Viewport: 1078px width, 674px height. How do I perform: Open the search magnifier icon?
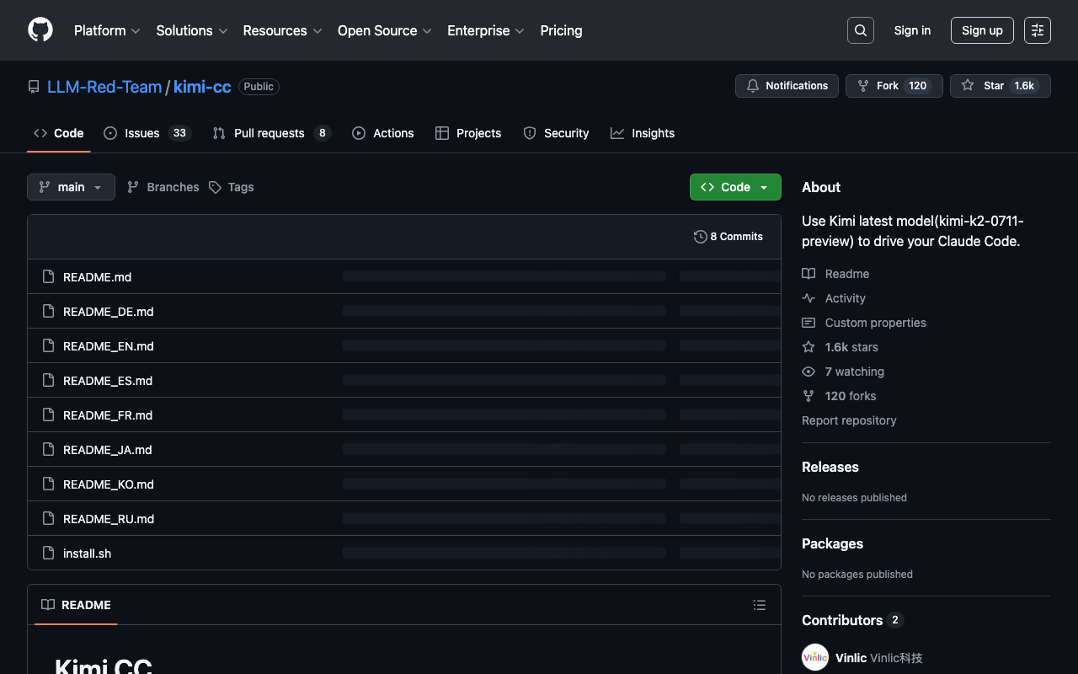pos(860,30)
